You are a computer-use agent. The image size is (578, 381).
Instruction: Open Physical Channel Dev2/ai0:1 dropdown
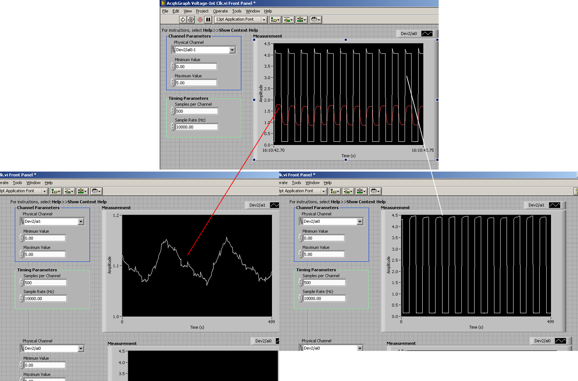click(x=232, y=50)
